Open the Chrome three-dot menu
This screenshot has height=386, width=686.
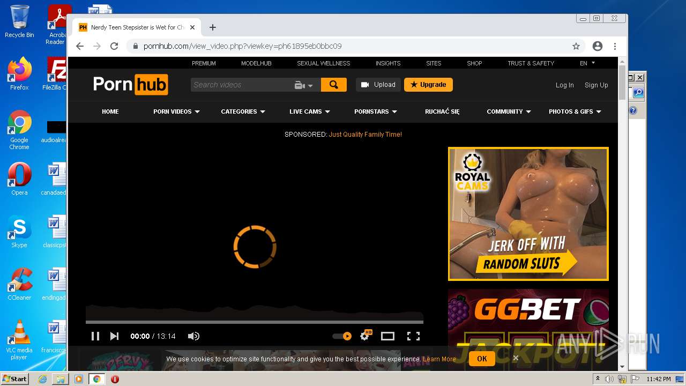[615, 46]
